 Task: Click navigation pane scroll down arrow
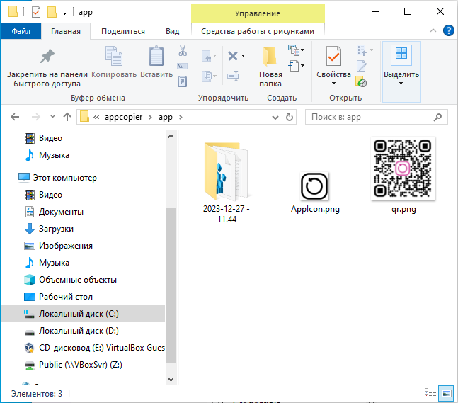(x=171, y=380)
